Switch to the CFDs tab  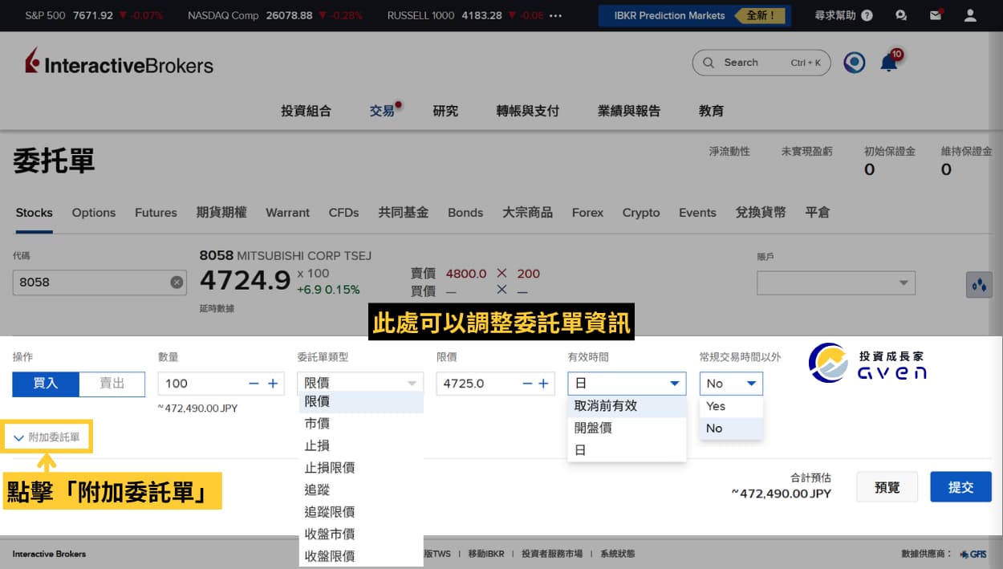click(344, 213)
